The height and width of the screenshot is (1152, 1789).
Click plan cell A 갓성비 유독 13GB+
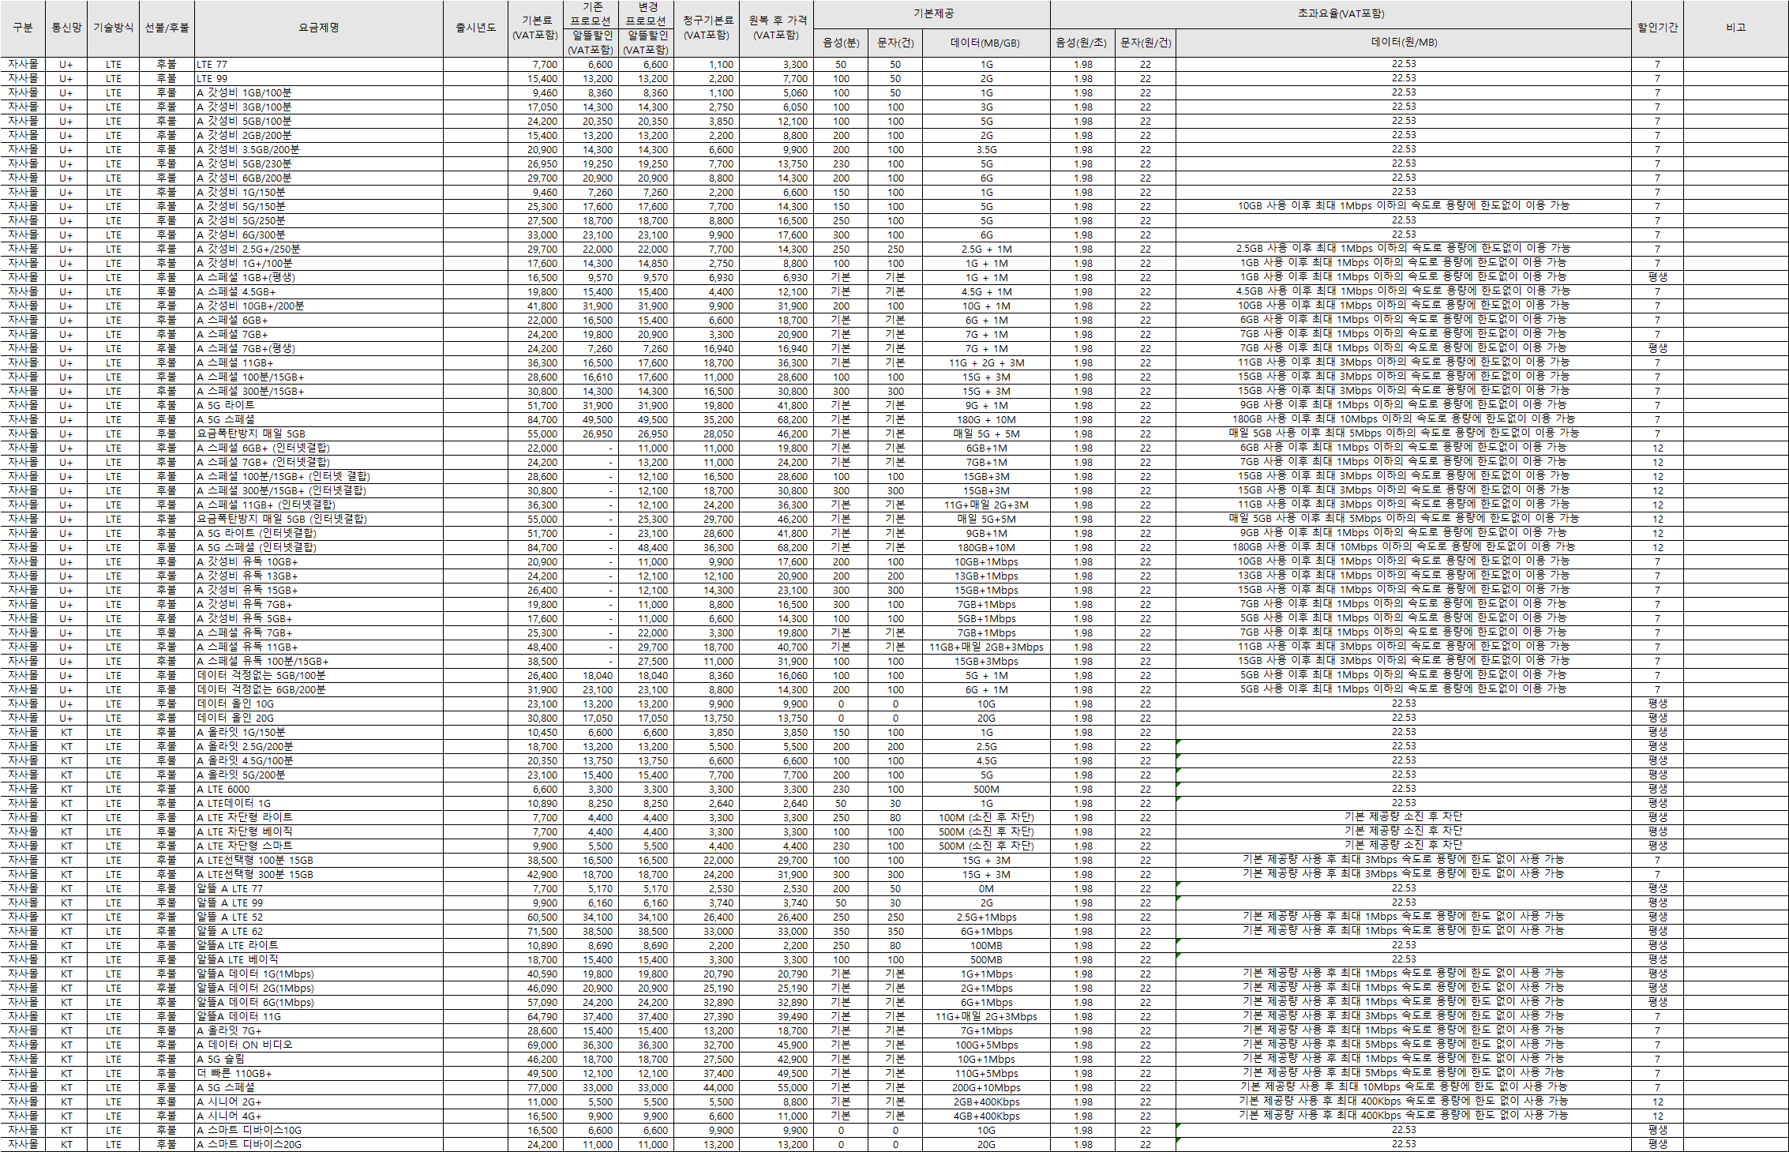pos(319,576)
